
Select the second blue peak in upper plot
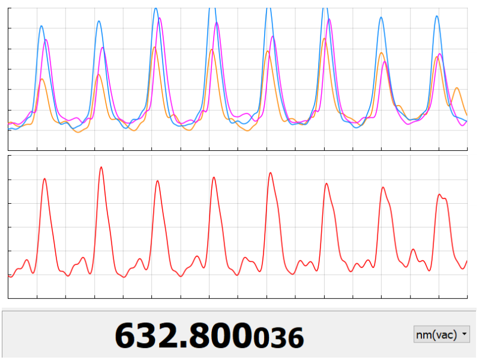(x=98, y=22)
